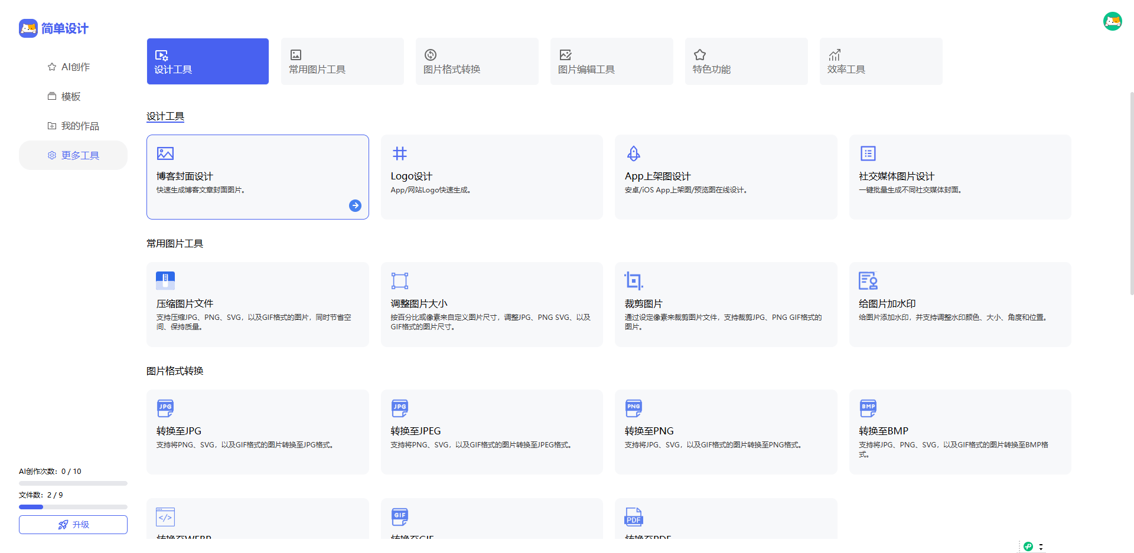This screenshot has height=553, width=1134.
Task: Click the 模板 sidebar icon
Action: tap(52, 96)
